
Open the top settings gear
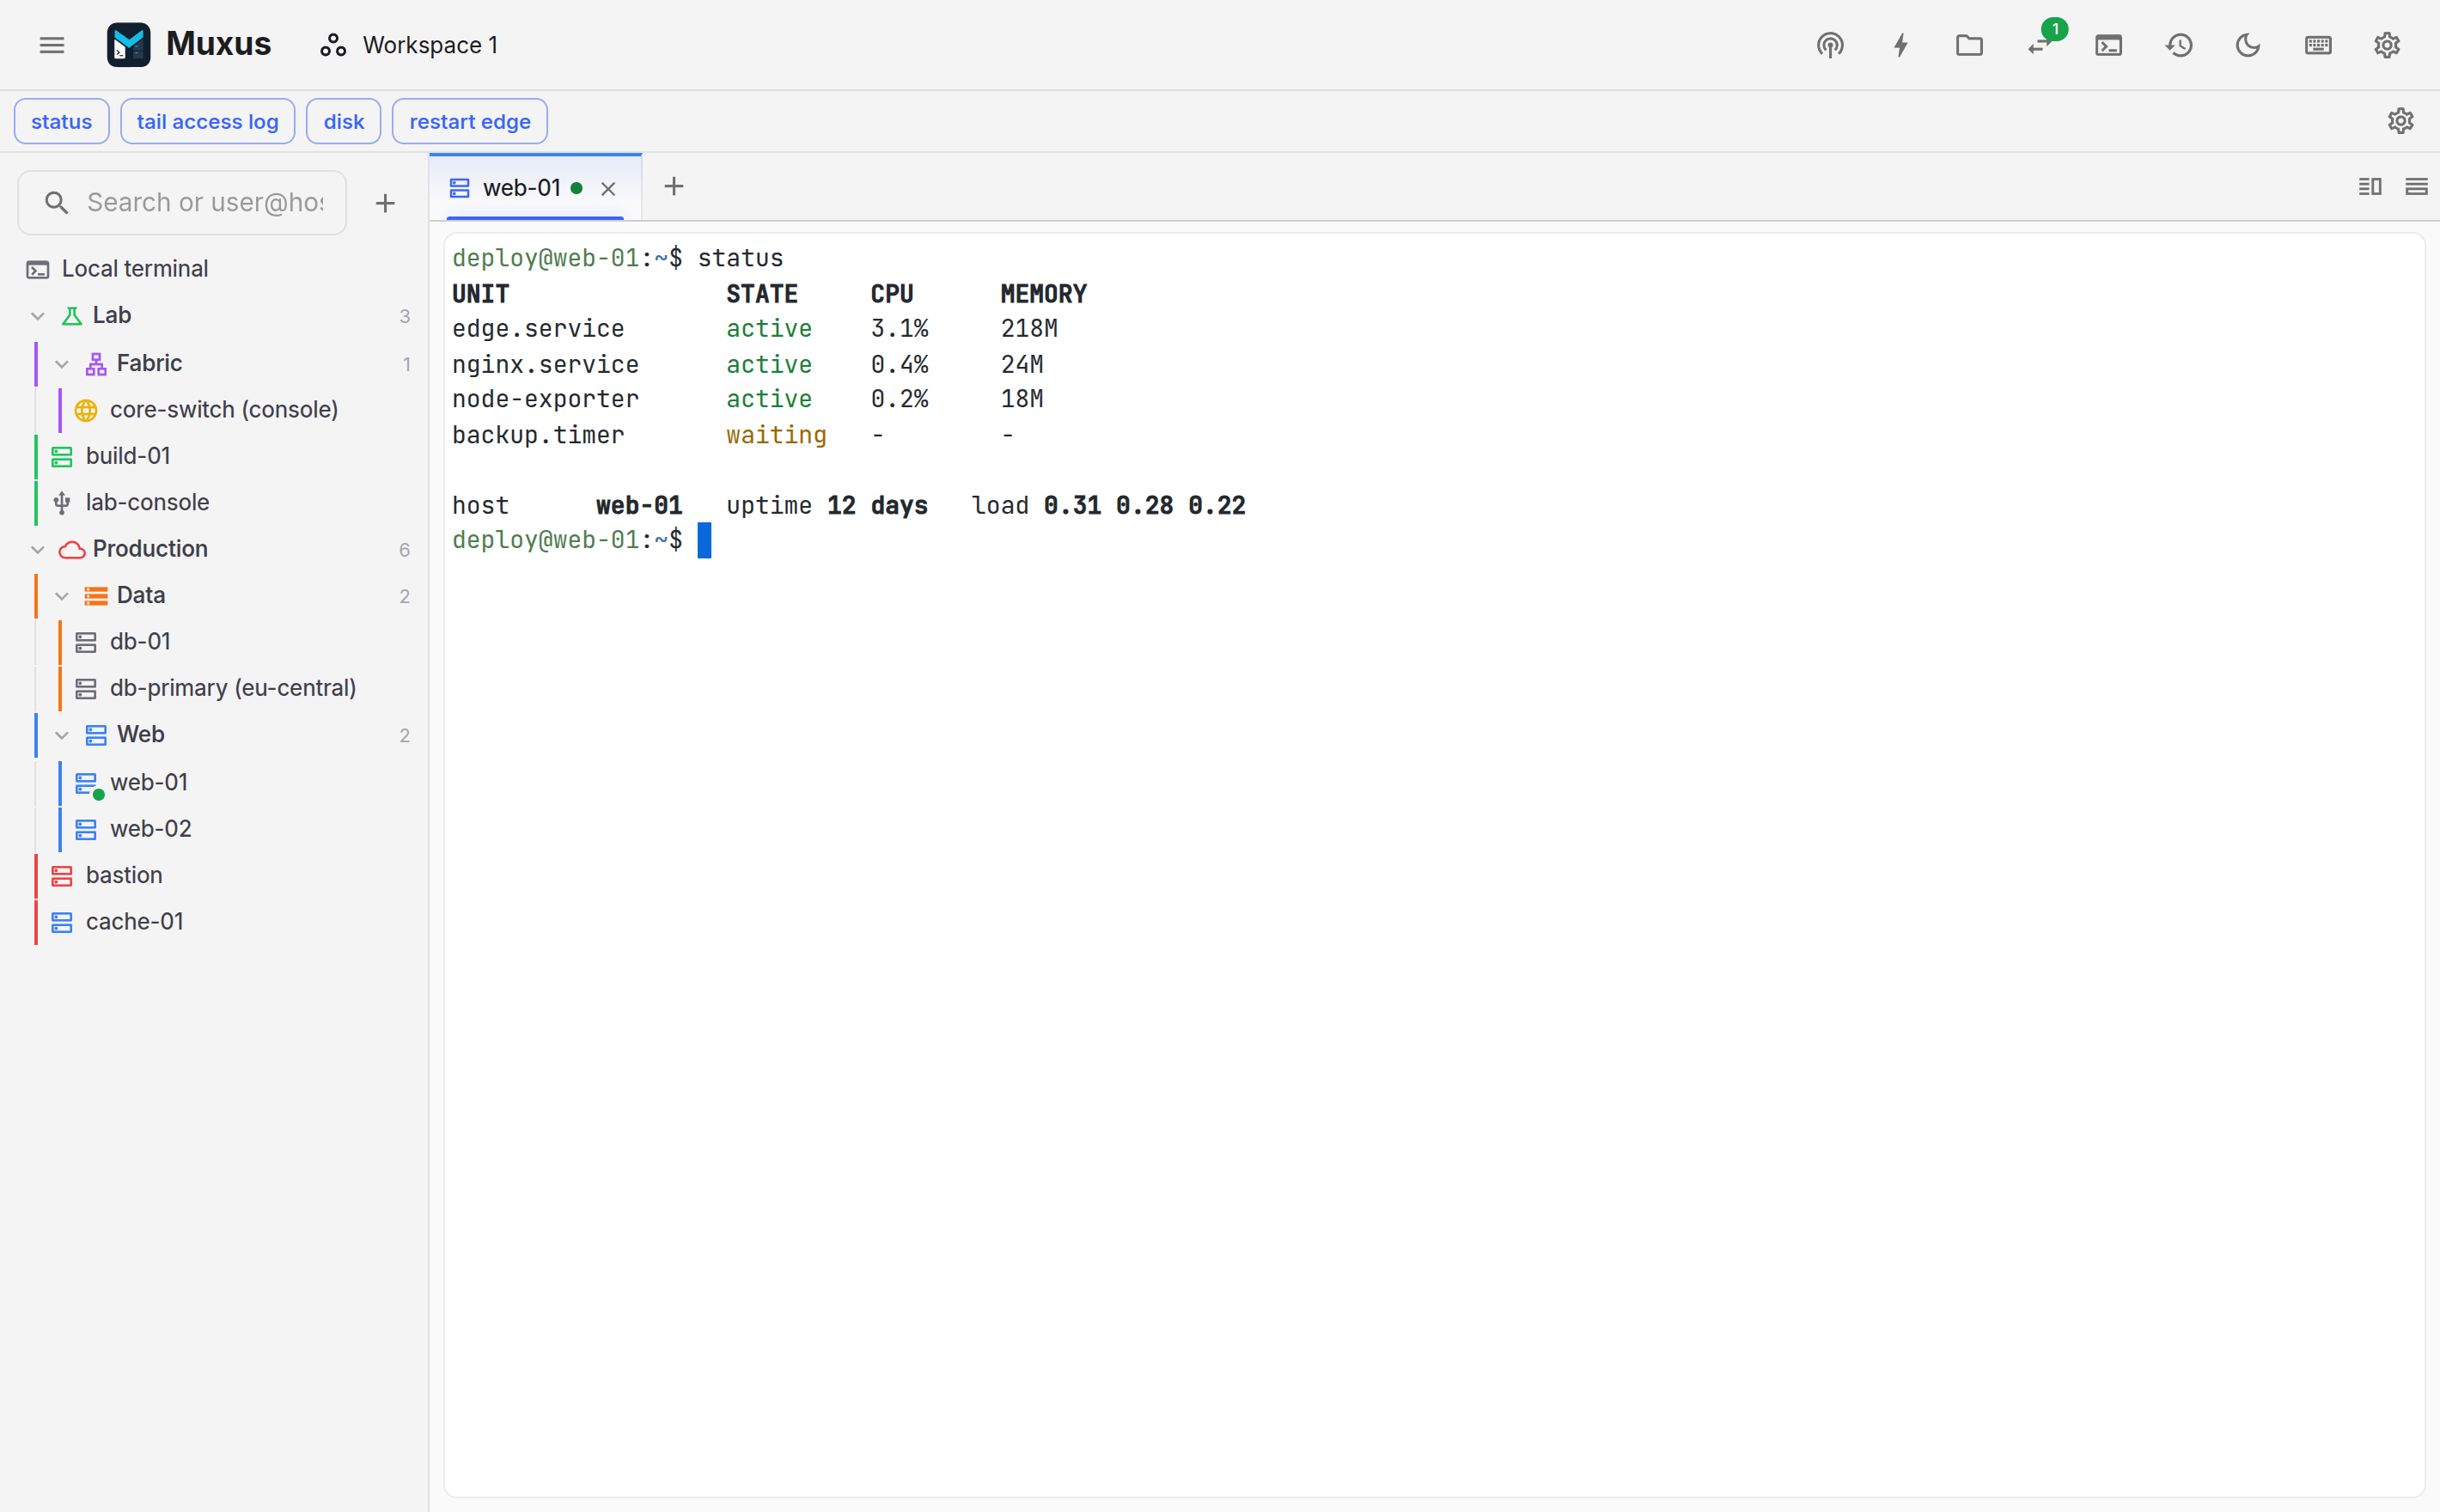(2387, 45)
